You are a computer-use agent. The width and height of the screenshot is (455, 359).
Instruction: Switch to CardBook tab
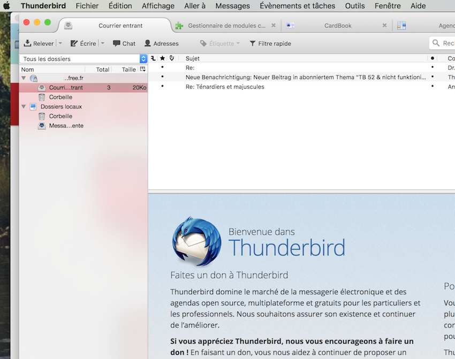click(x=338, y=26)
